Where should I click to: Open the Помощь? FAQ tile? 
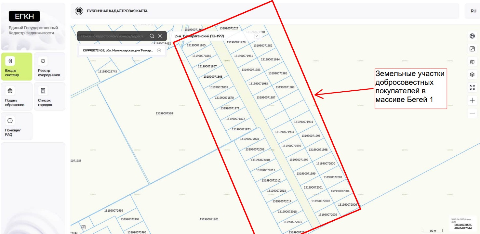[x=17, y=126]
